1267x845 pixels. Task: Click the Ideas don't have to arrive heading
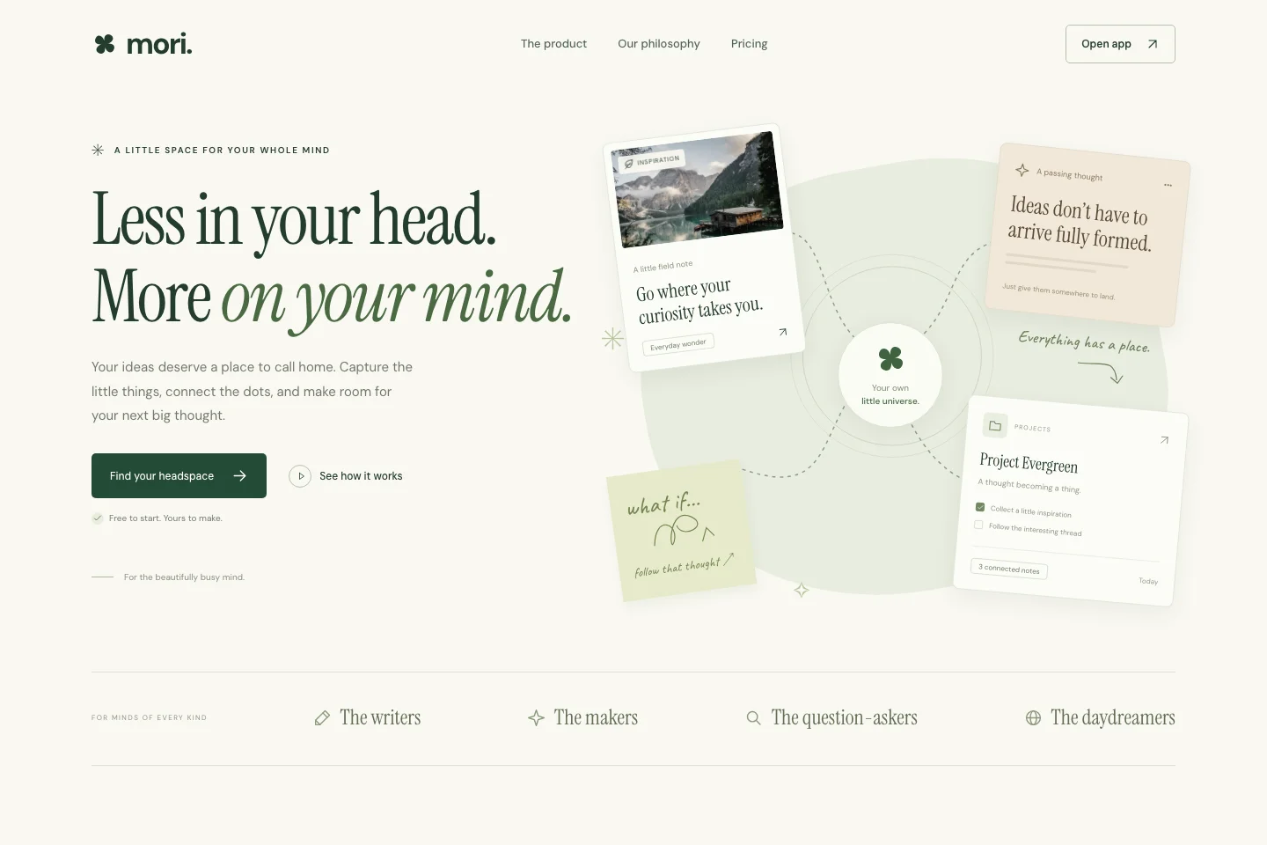pos(1080,223)
